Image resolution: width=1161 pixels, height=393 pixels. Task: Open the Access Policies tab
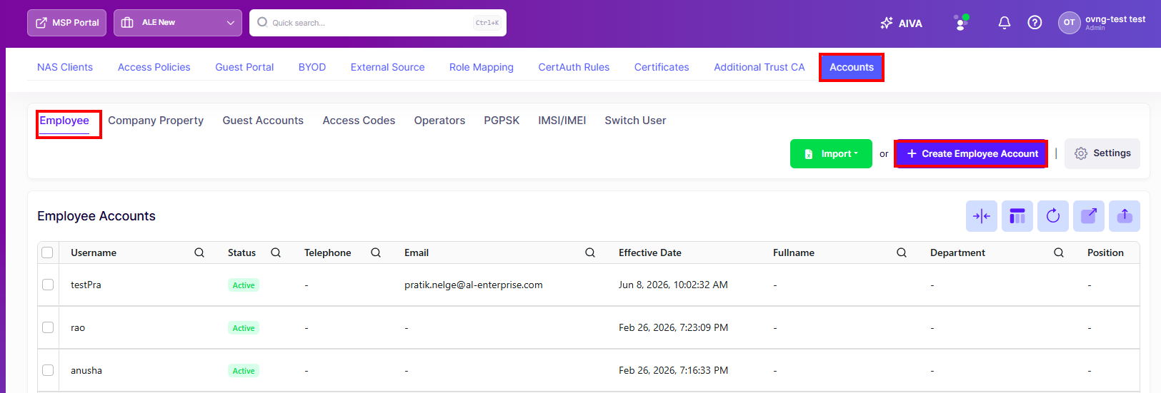(154, 67)
